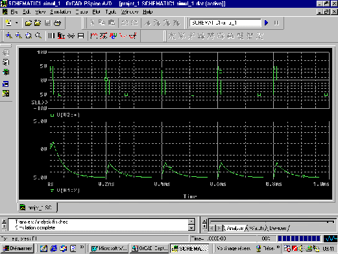
Task: Click the SEL>> plot marker
Action: tap(40, 102)
